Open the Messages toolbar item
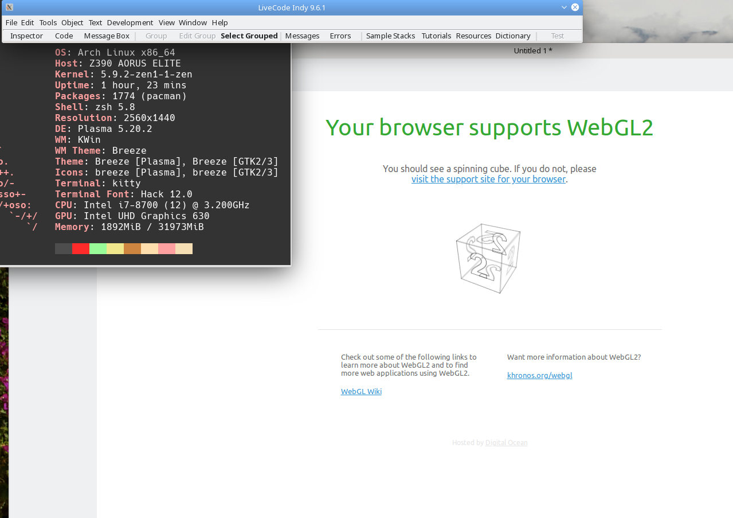 [x=302, y=36]
